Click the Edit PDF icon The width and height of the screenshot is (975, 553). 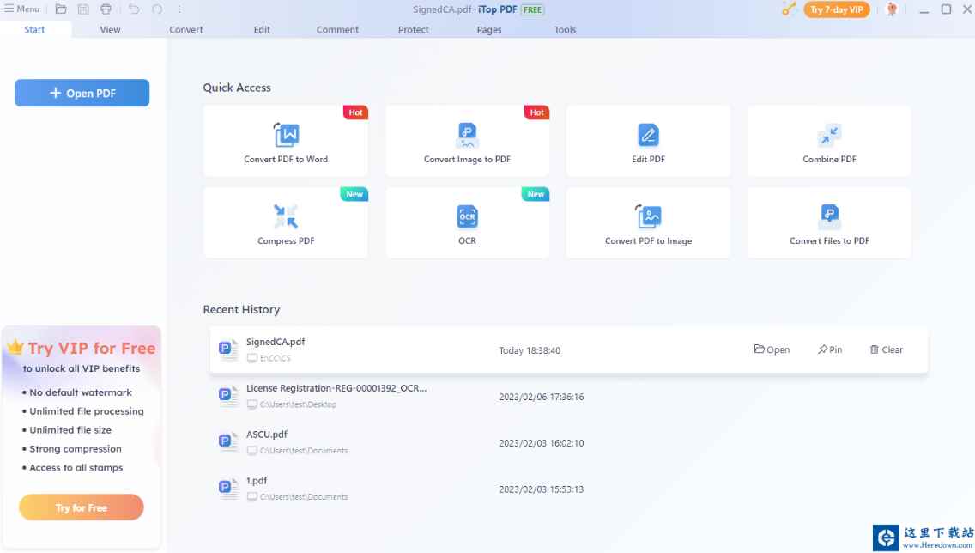tap(648, 135)
